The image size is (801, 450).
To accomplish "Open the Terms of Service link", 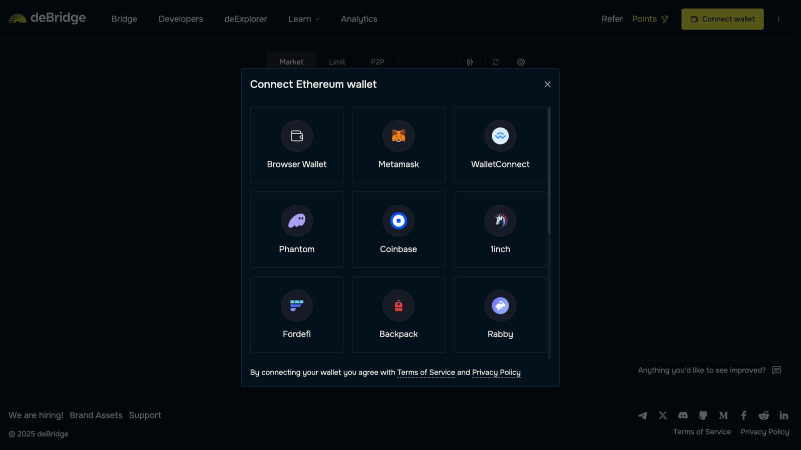I will click(x=426, y=372).
